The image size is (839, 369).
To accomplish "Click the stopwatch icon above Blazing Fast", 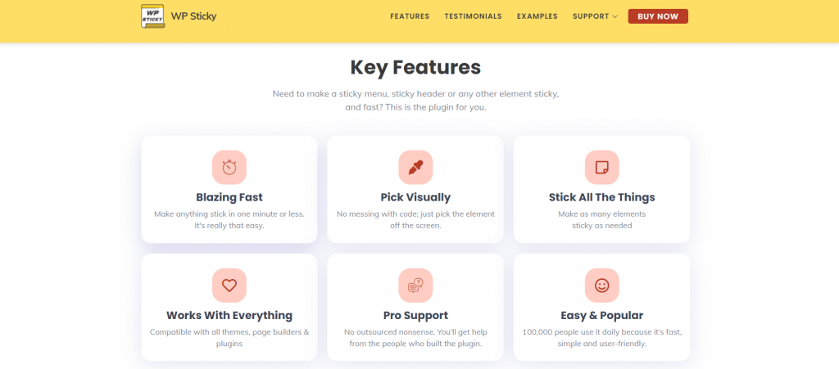I will click(229, 167).
